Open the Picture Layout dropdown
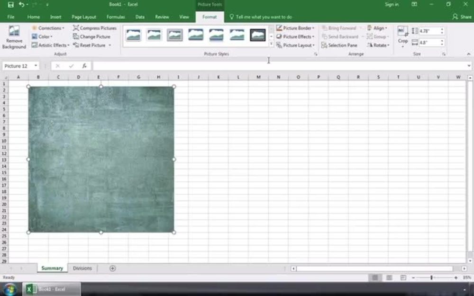This screenshot has height=296, width=474. click(295, 45)
